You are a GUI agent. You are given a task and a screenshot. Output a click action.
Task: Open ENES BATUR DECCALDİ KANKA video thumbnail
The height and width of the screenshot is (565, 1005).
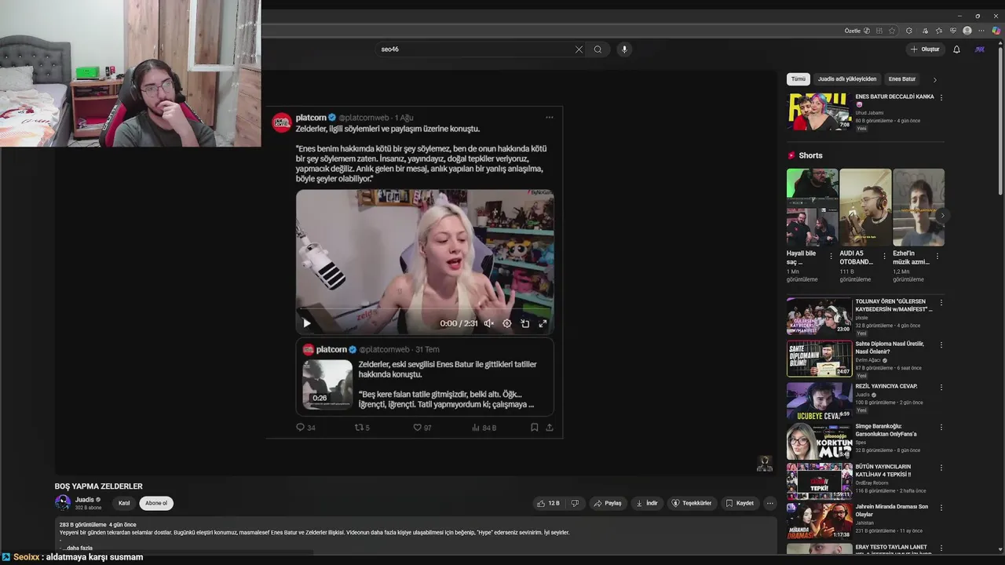pyautogui.click(x=820, y=111)
